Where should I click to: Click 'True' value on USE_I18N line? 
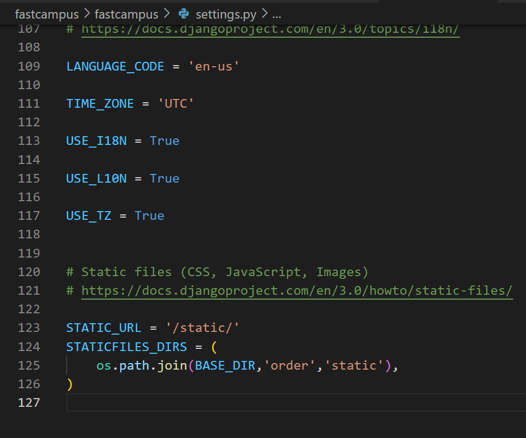[165, 141]
